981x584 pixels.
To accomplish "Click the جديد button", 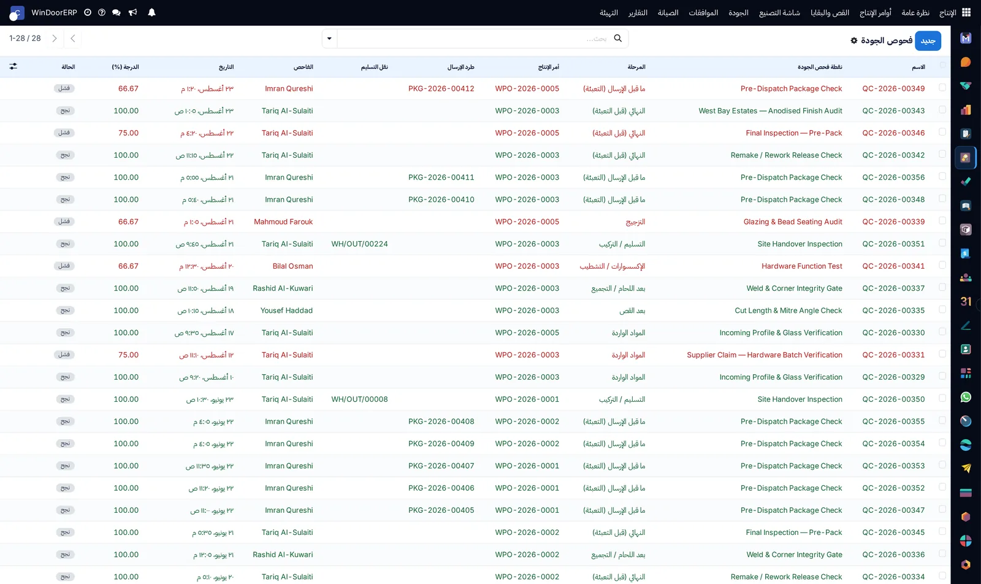I will (928, 40).
